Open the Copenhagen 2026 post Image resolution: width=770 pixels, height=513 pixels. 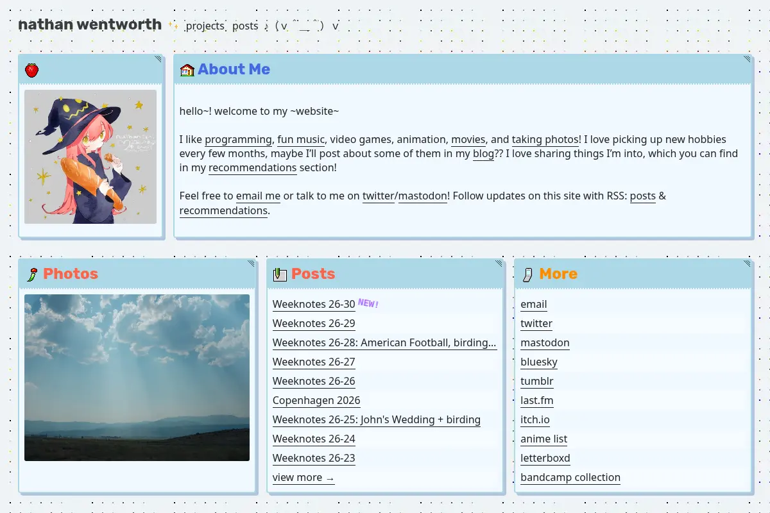[x=316, y=401]
